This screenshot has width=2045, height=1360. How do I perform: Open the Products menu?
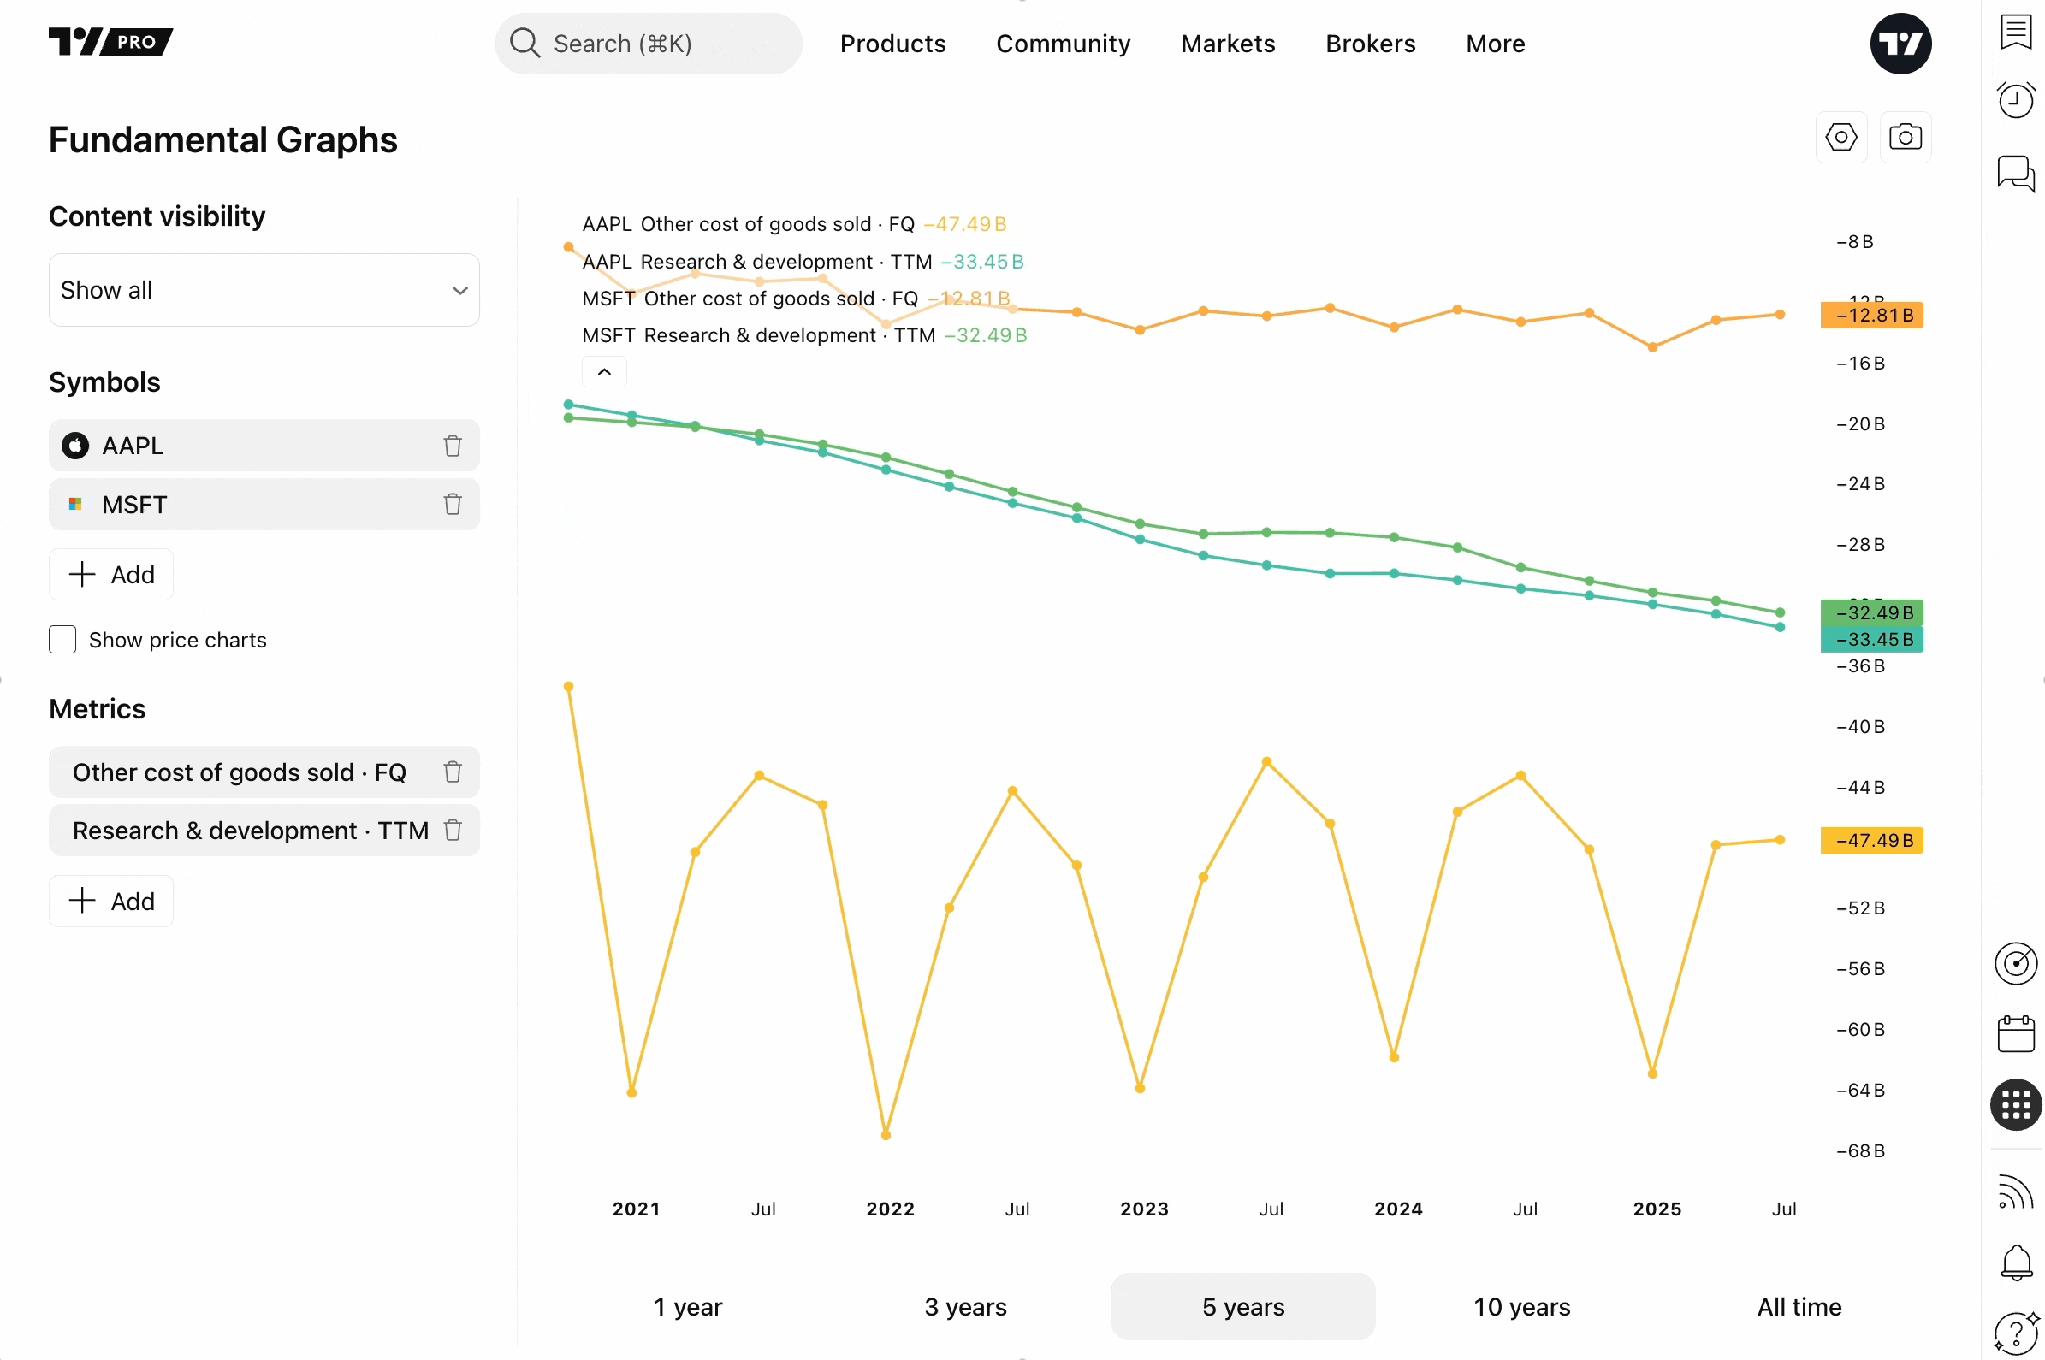pos(892,44)
